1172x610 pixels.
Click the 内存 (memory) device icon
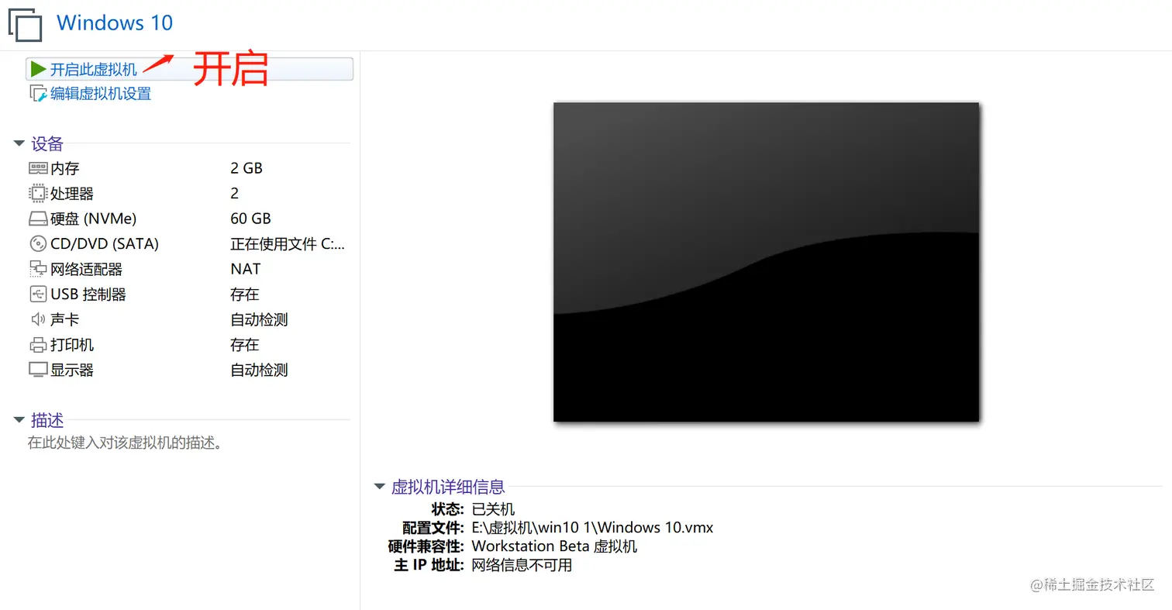pos(38,167)
